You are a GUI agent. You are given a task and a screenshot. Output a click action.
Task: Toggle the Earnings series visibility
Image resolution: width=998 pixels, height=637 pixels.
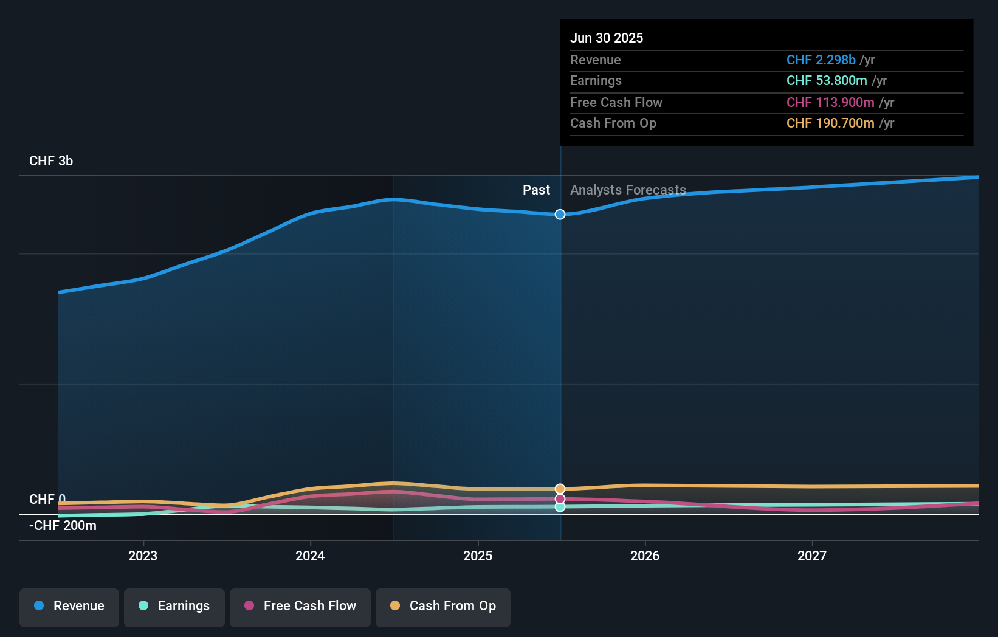174,606
